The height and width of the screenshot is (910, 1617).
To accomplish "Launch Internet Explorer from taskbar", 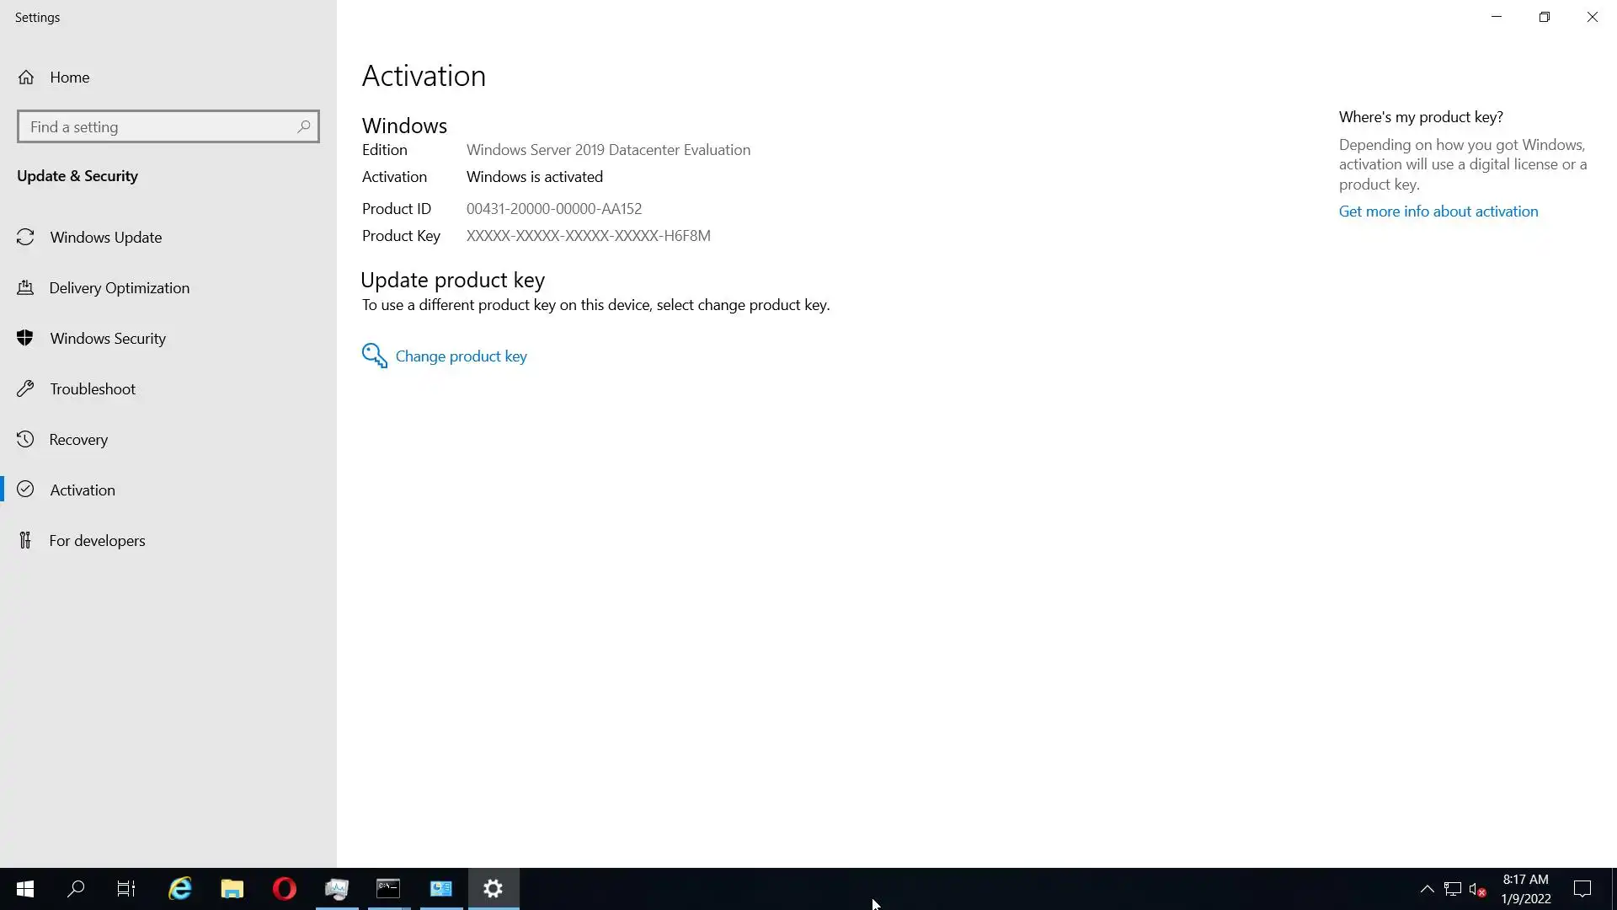I will (180, 889).
